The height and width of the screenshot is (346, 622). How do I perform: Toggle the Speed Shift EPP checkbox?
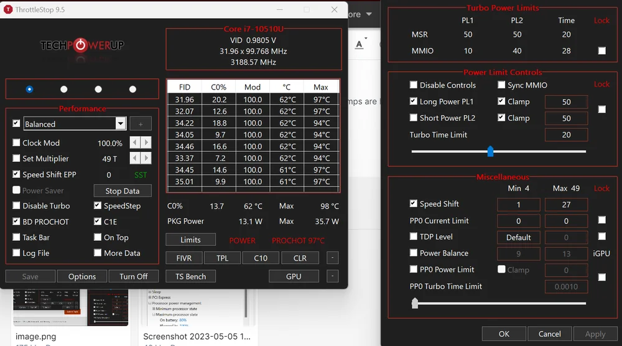point(16,174)
